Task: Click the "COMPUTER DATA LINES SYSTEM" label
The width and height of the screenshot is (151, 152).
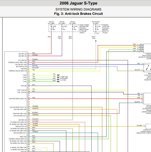Action: 64,78
